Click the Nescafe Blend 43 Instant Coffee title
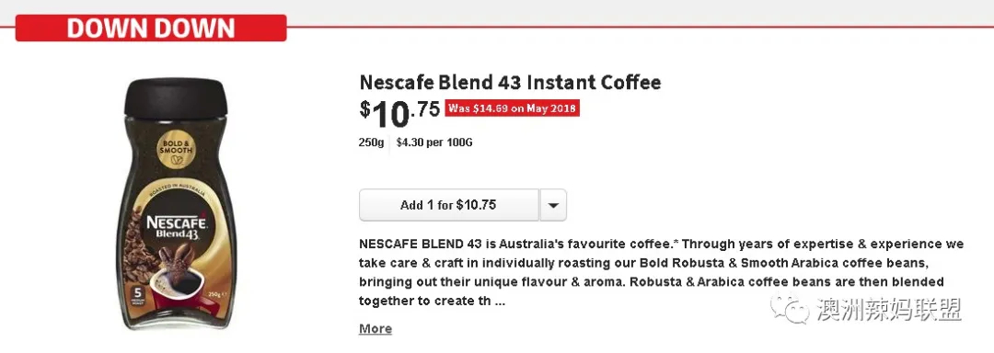Image resolution: width=994 pixels, height=353 pixels. click(x=510, y=82)
